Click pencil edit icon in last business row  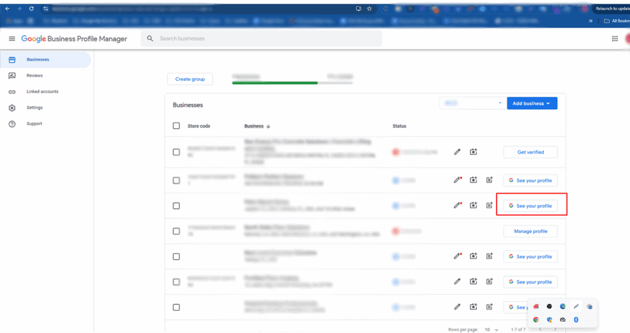457,307
